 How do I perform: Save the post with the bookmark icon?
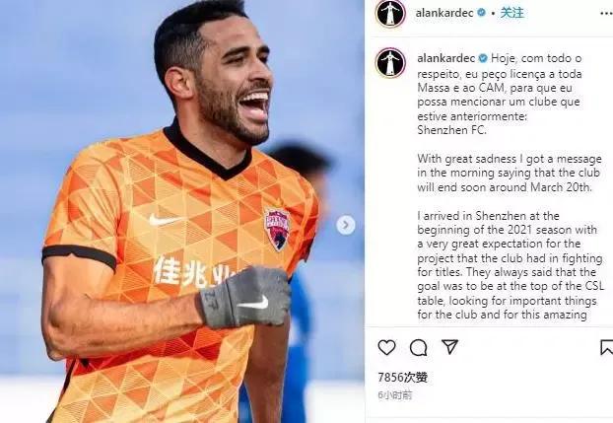tap(607, 347)
